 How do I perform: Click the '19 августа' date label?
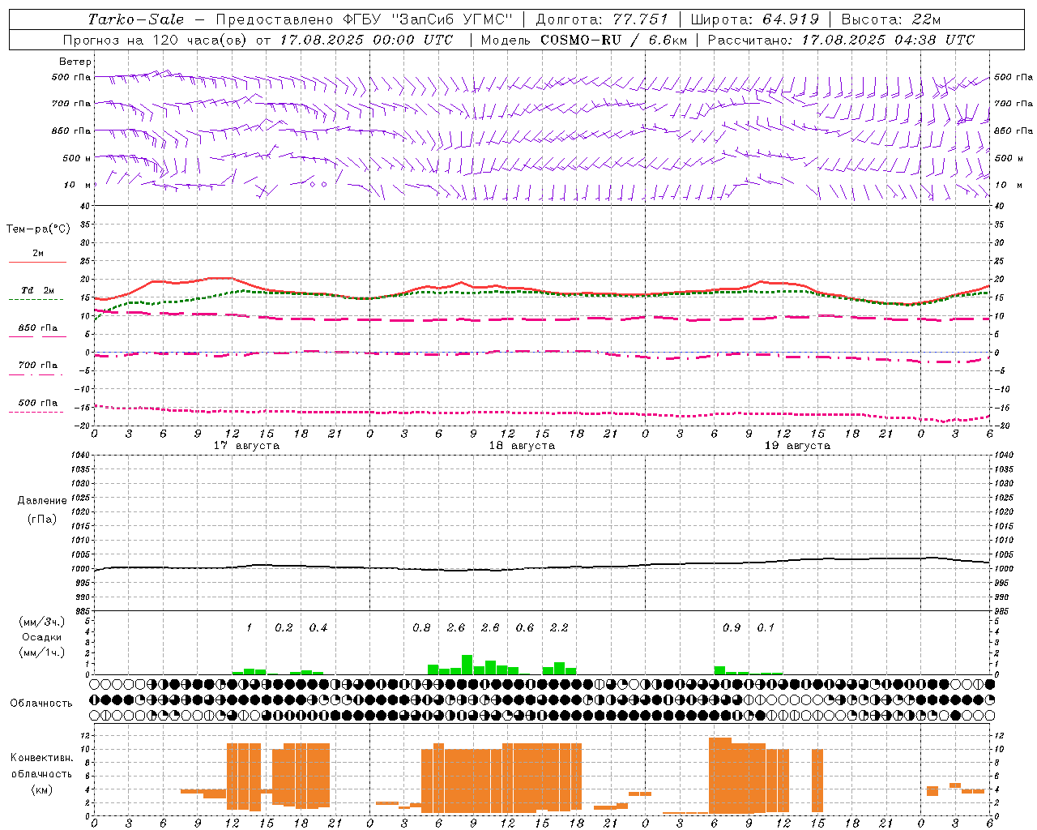[x=797, y=446]
